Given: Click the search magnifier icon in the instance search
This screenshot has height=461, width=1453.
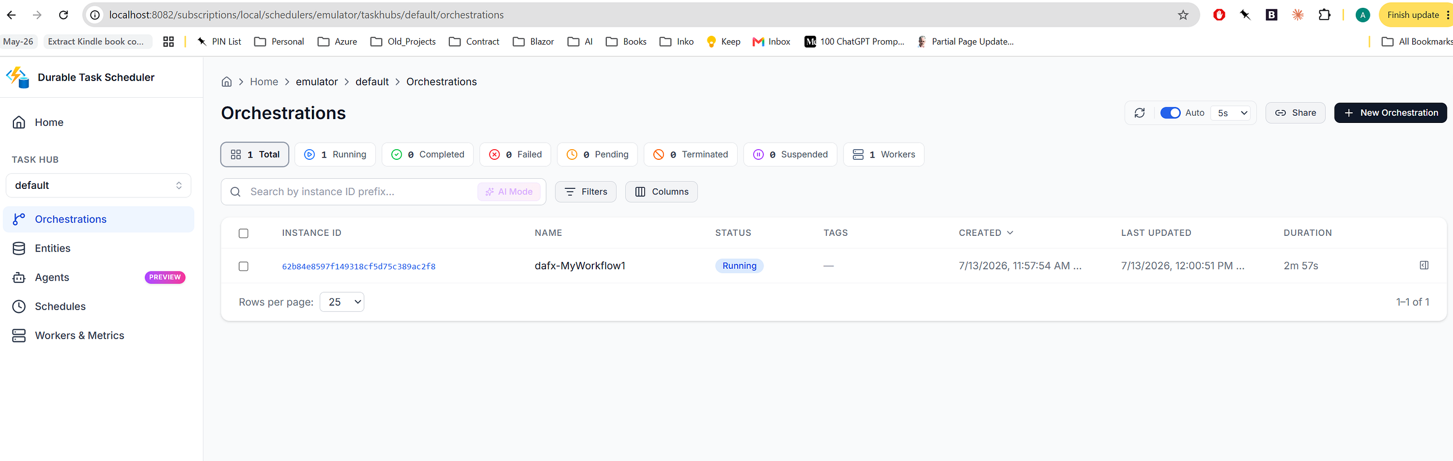Looking at the screenshot, I should [x=236, y=192].
